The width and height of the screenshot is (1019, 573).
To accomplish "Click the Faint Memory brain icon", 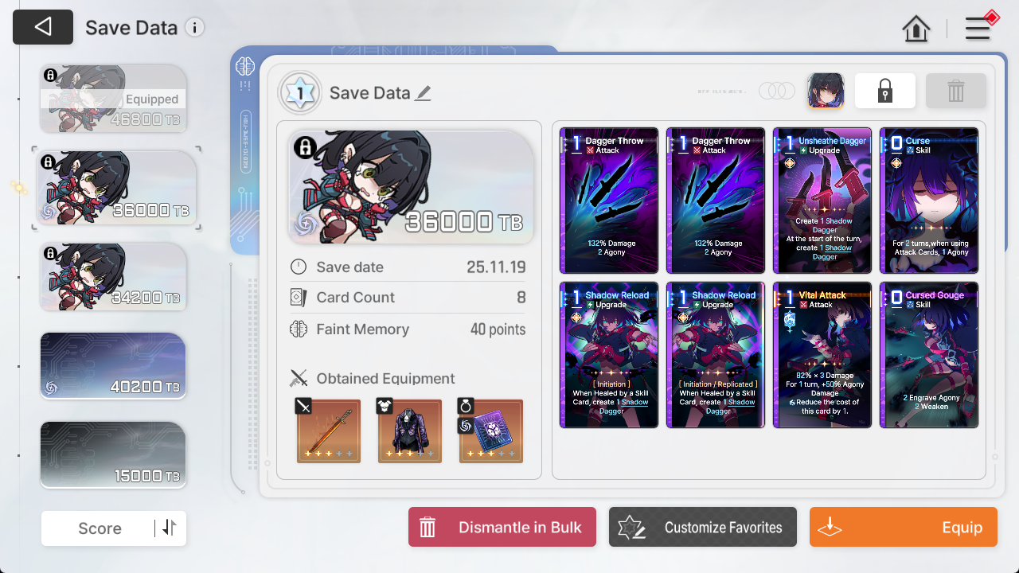I will (x=299, y=329).
